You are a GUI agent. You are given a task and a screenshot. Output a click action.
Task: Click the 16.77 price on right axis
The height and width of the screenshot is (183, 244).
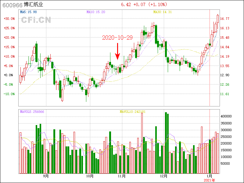225,19
